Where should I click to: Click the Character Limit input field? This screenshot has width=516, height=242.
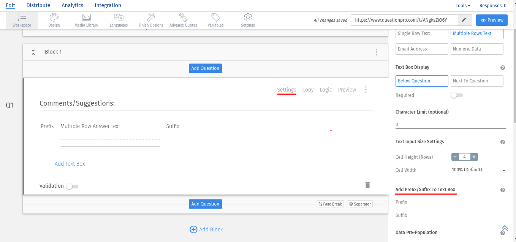[x=450, y=125]
